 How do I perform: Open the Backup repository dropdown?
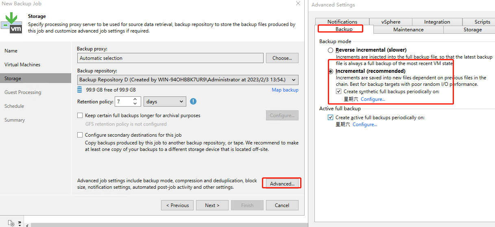[188, 80]
